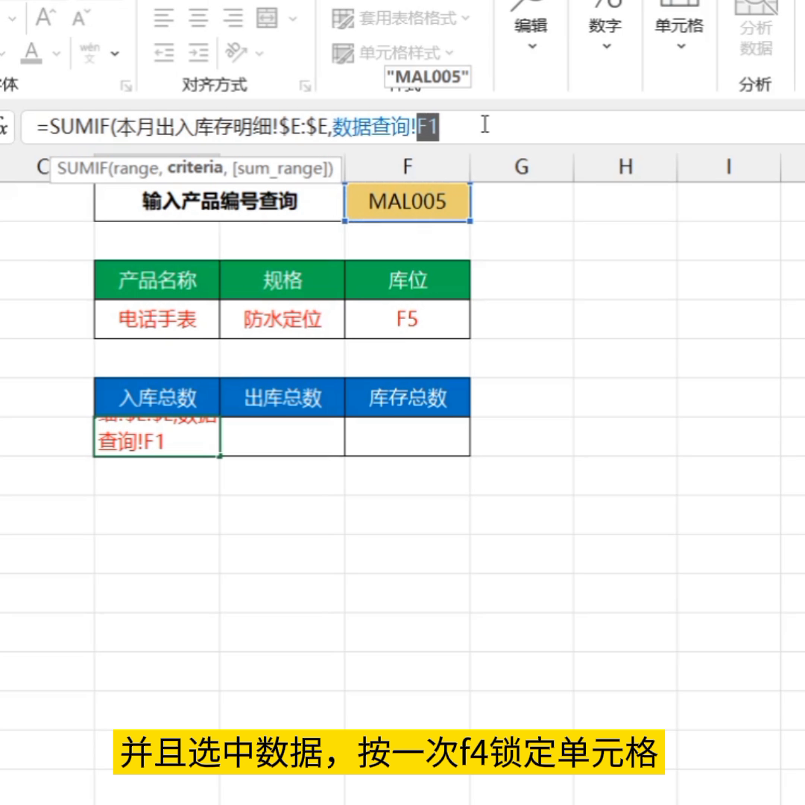
Task: Align text right in alignment group
Action: click(233, 19)
